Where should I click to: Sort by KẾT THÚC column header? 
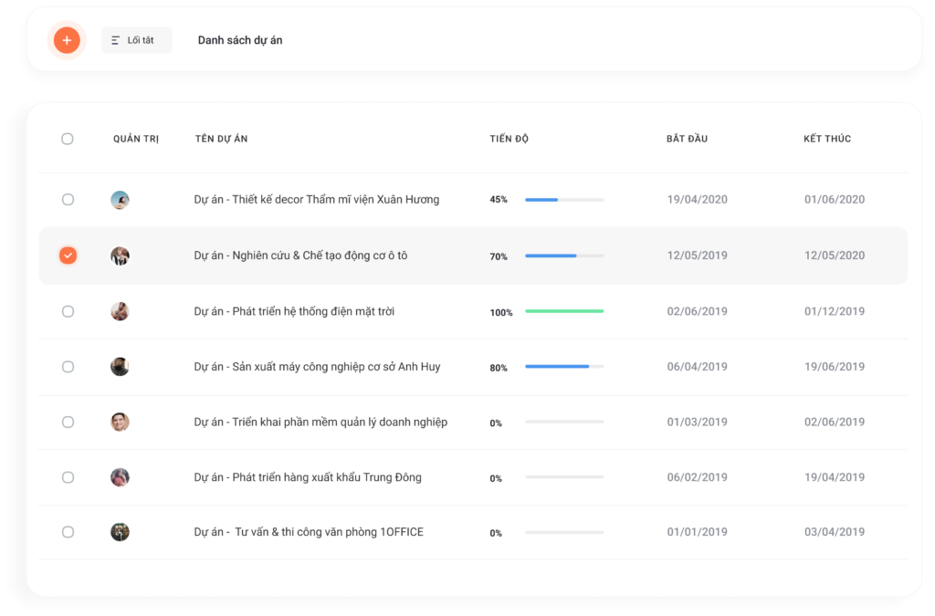[827, 139]
